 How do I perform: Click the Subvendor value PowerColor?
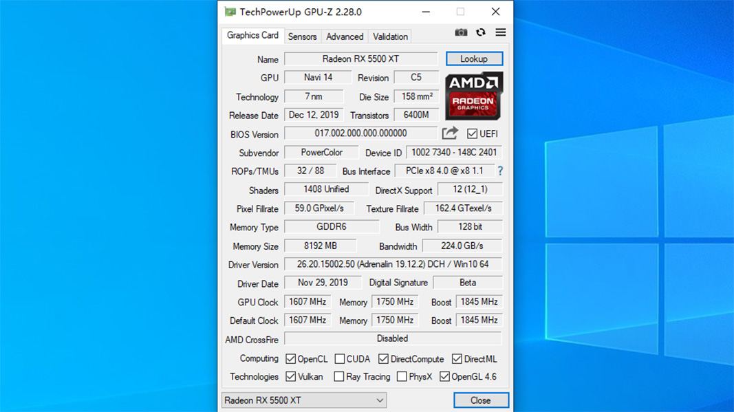tap(321, 152)
